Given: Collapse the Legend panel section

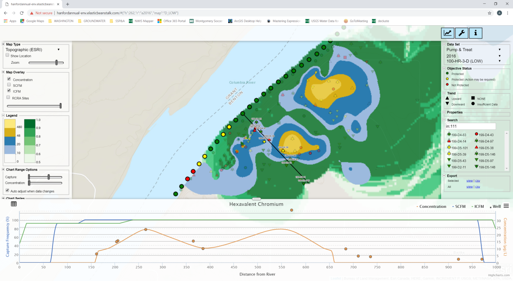Looking at the screenshot, I should (3, 115).
